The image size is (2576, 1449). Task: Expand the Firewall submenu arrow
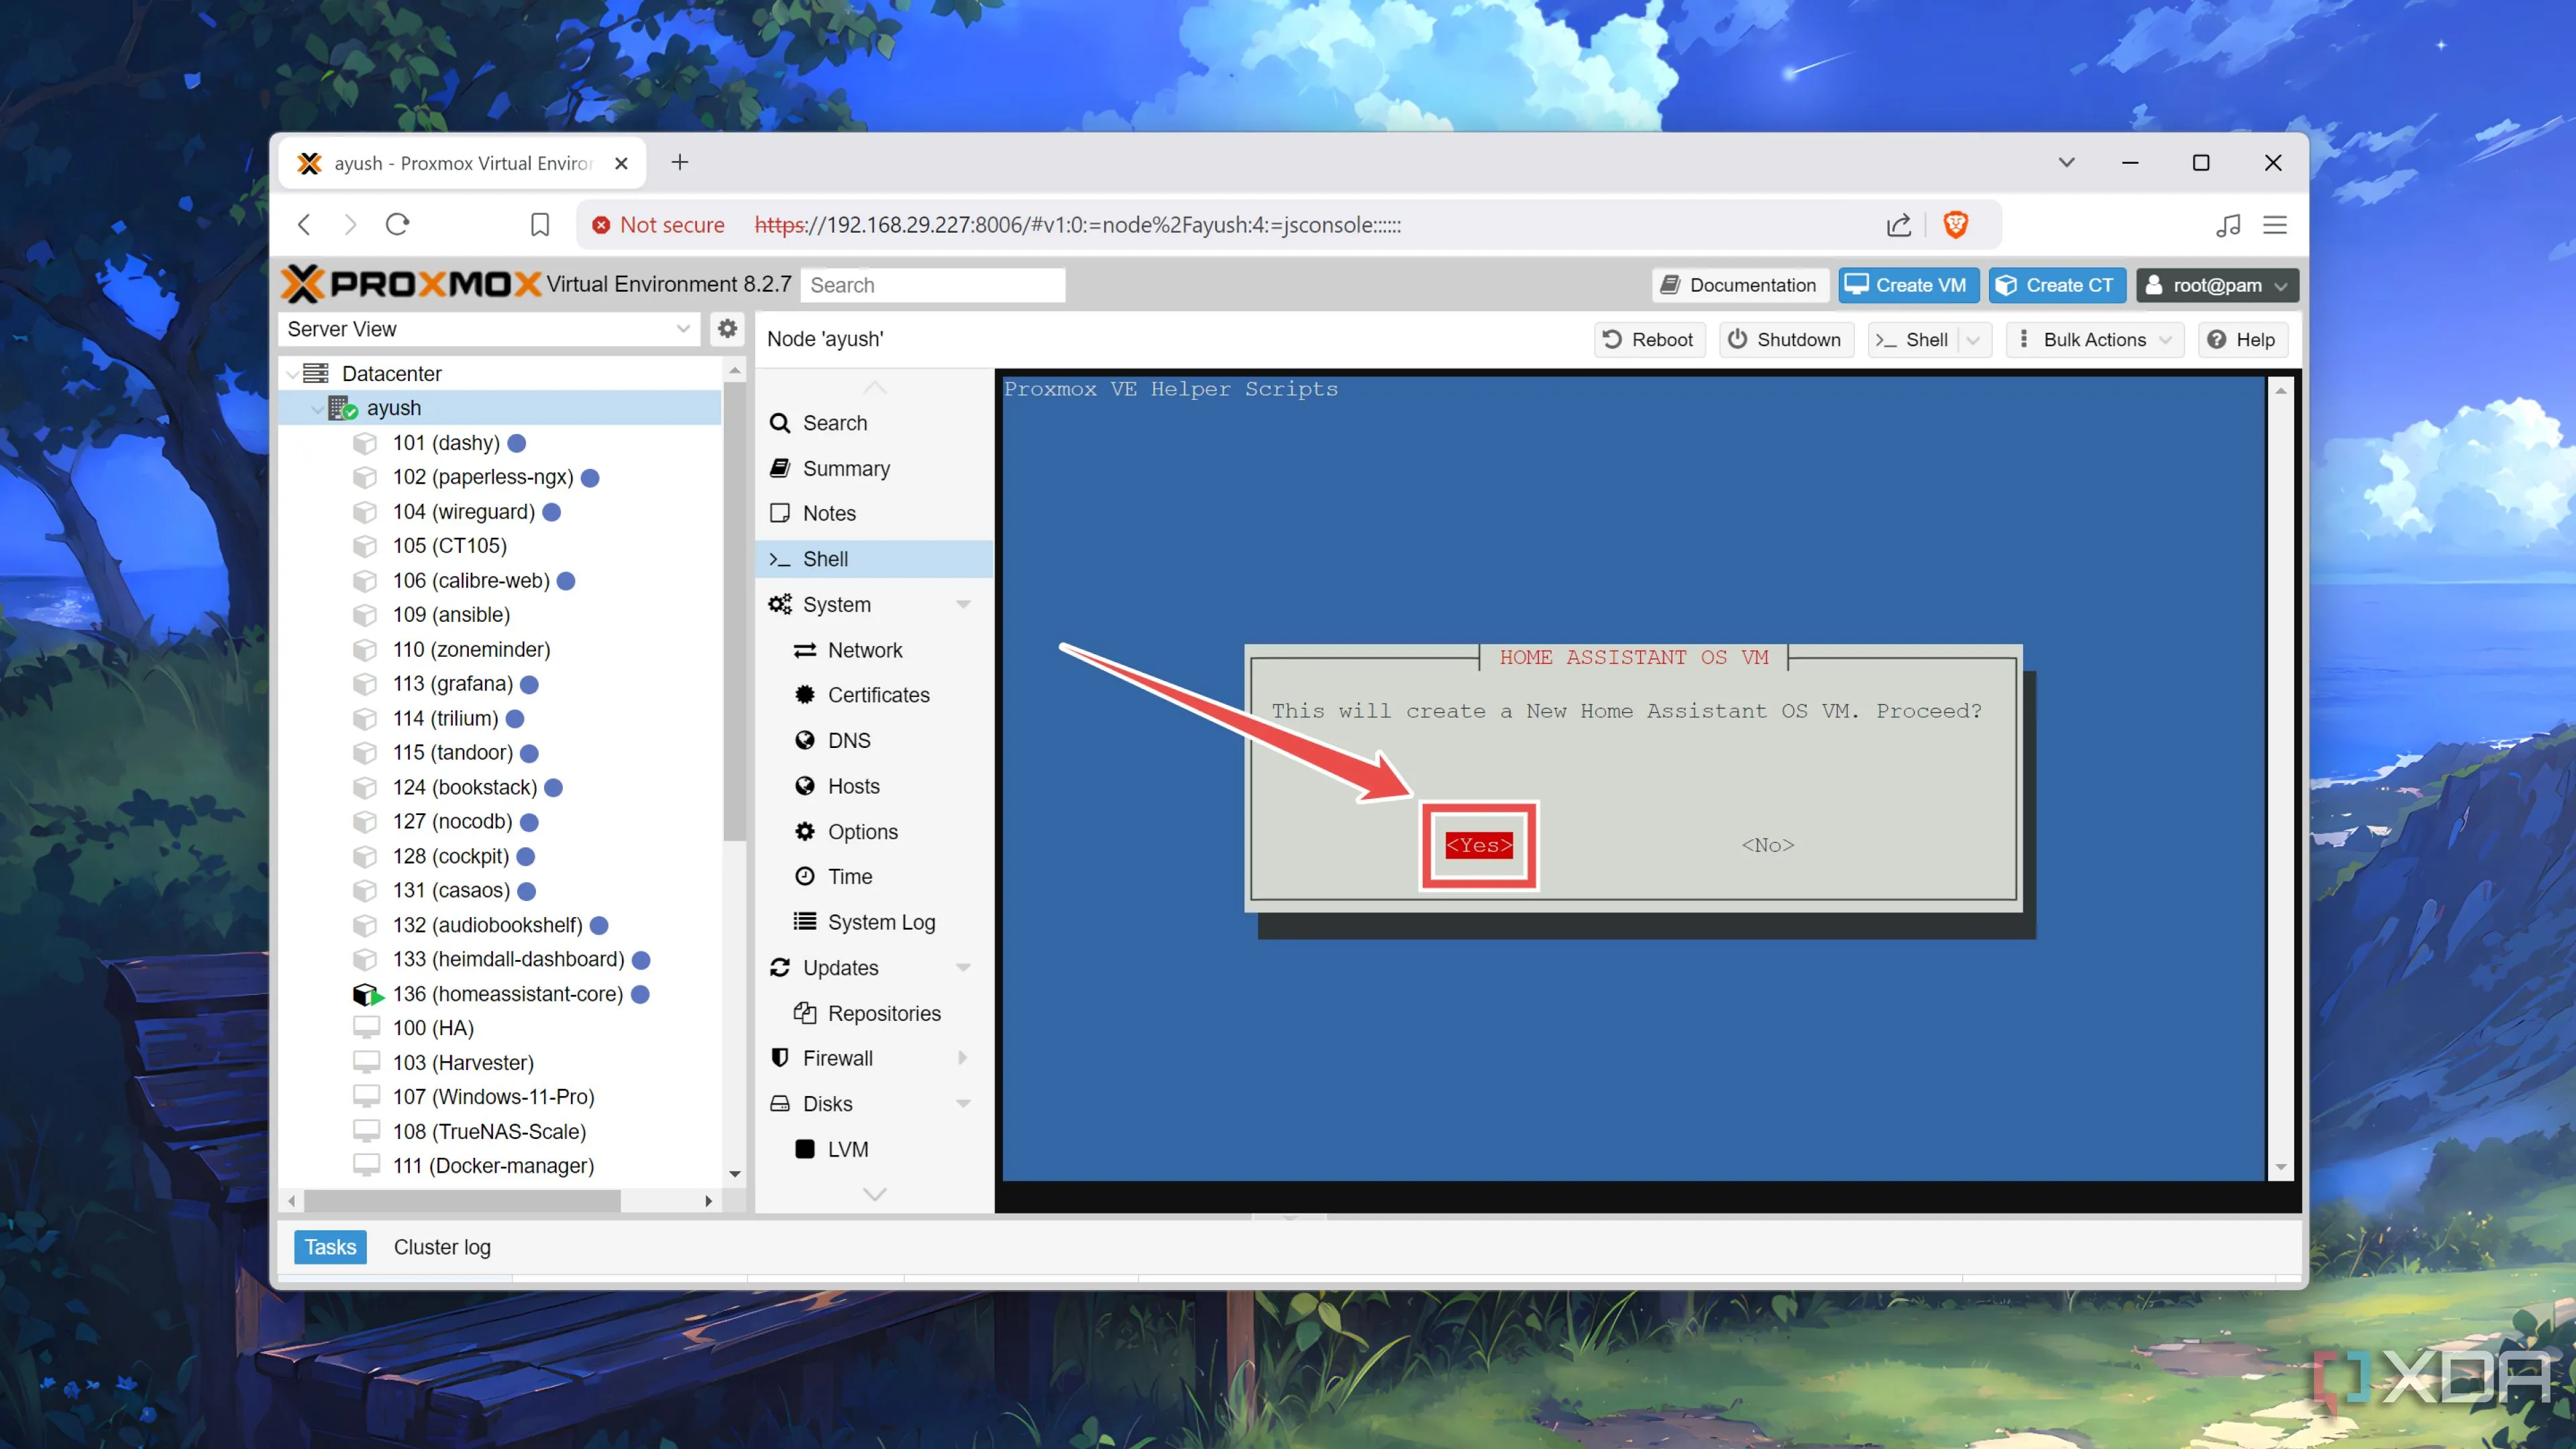962,1058
